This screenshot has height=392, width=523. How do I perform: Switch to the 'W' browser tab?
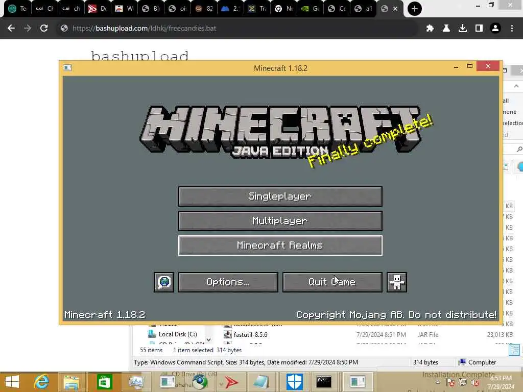[x=124, y=9]
